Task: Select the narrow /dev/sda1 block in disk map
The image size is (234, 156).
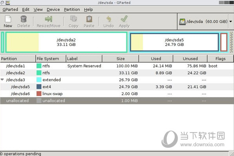Action: click(x=2, y=42)
